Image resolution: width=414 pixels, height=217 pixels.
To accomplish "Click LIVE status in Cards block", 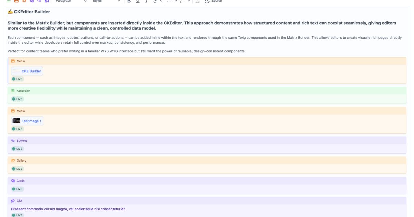I will click(x=18, y=189).
